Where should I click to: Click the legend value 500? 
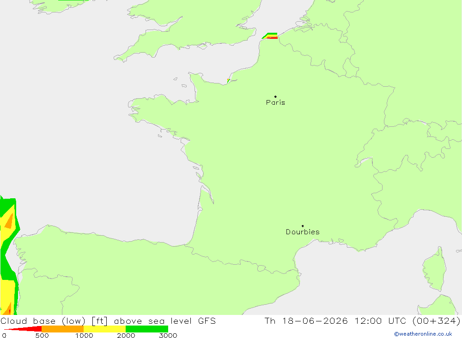pos(42,335)
